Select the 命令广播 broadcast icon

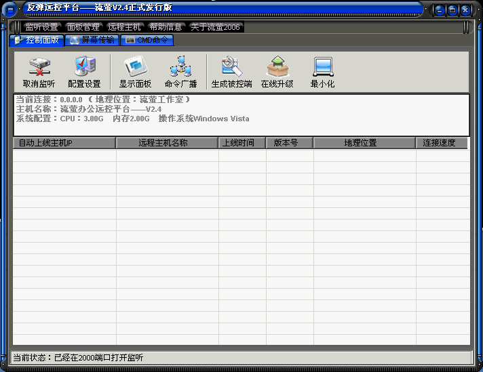click(x=180, y=72)
